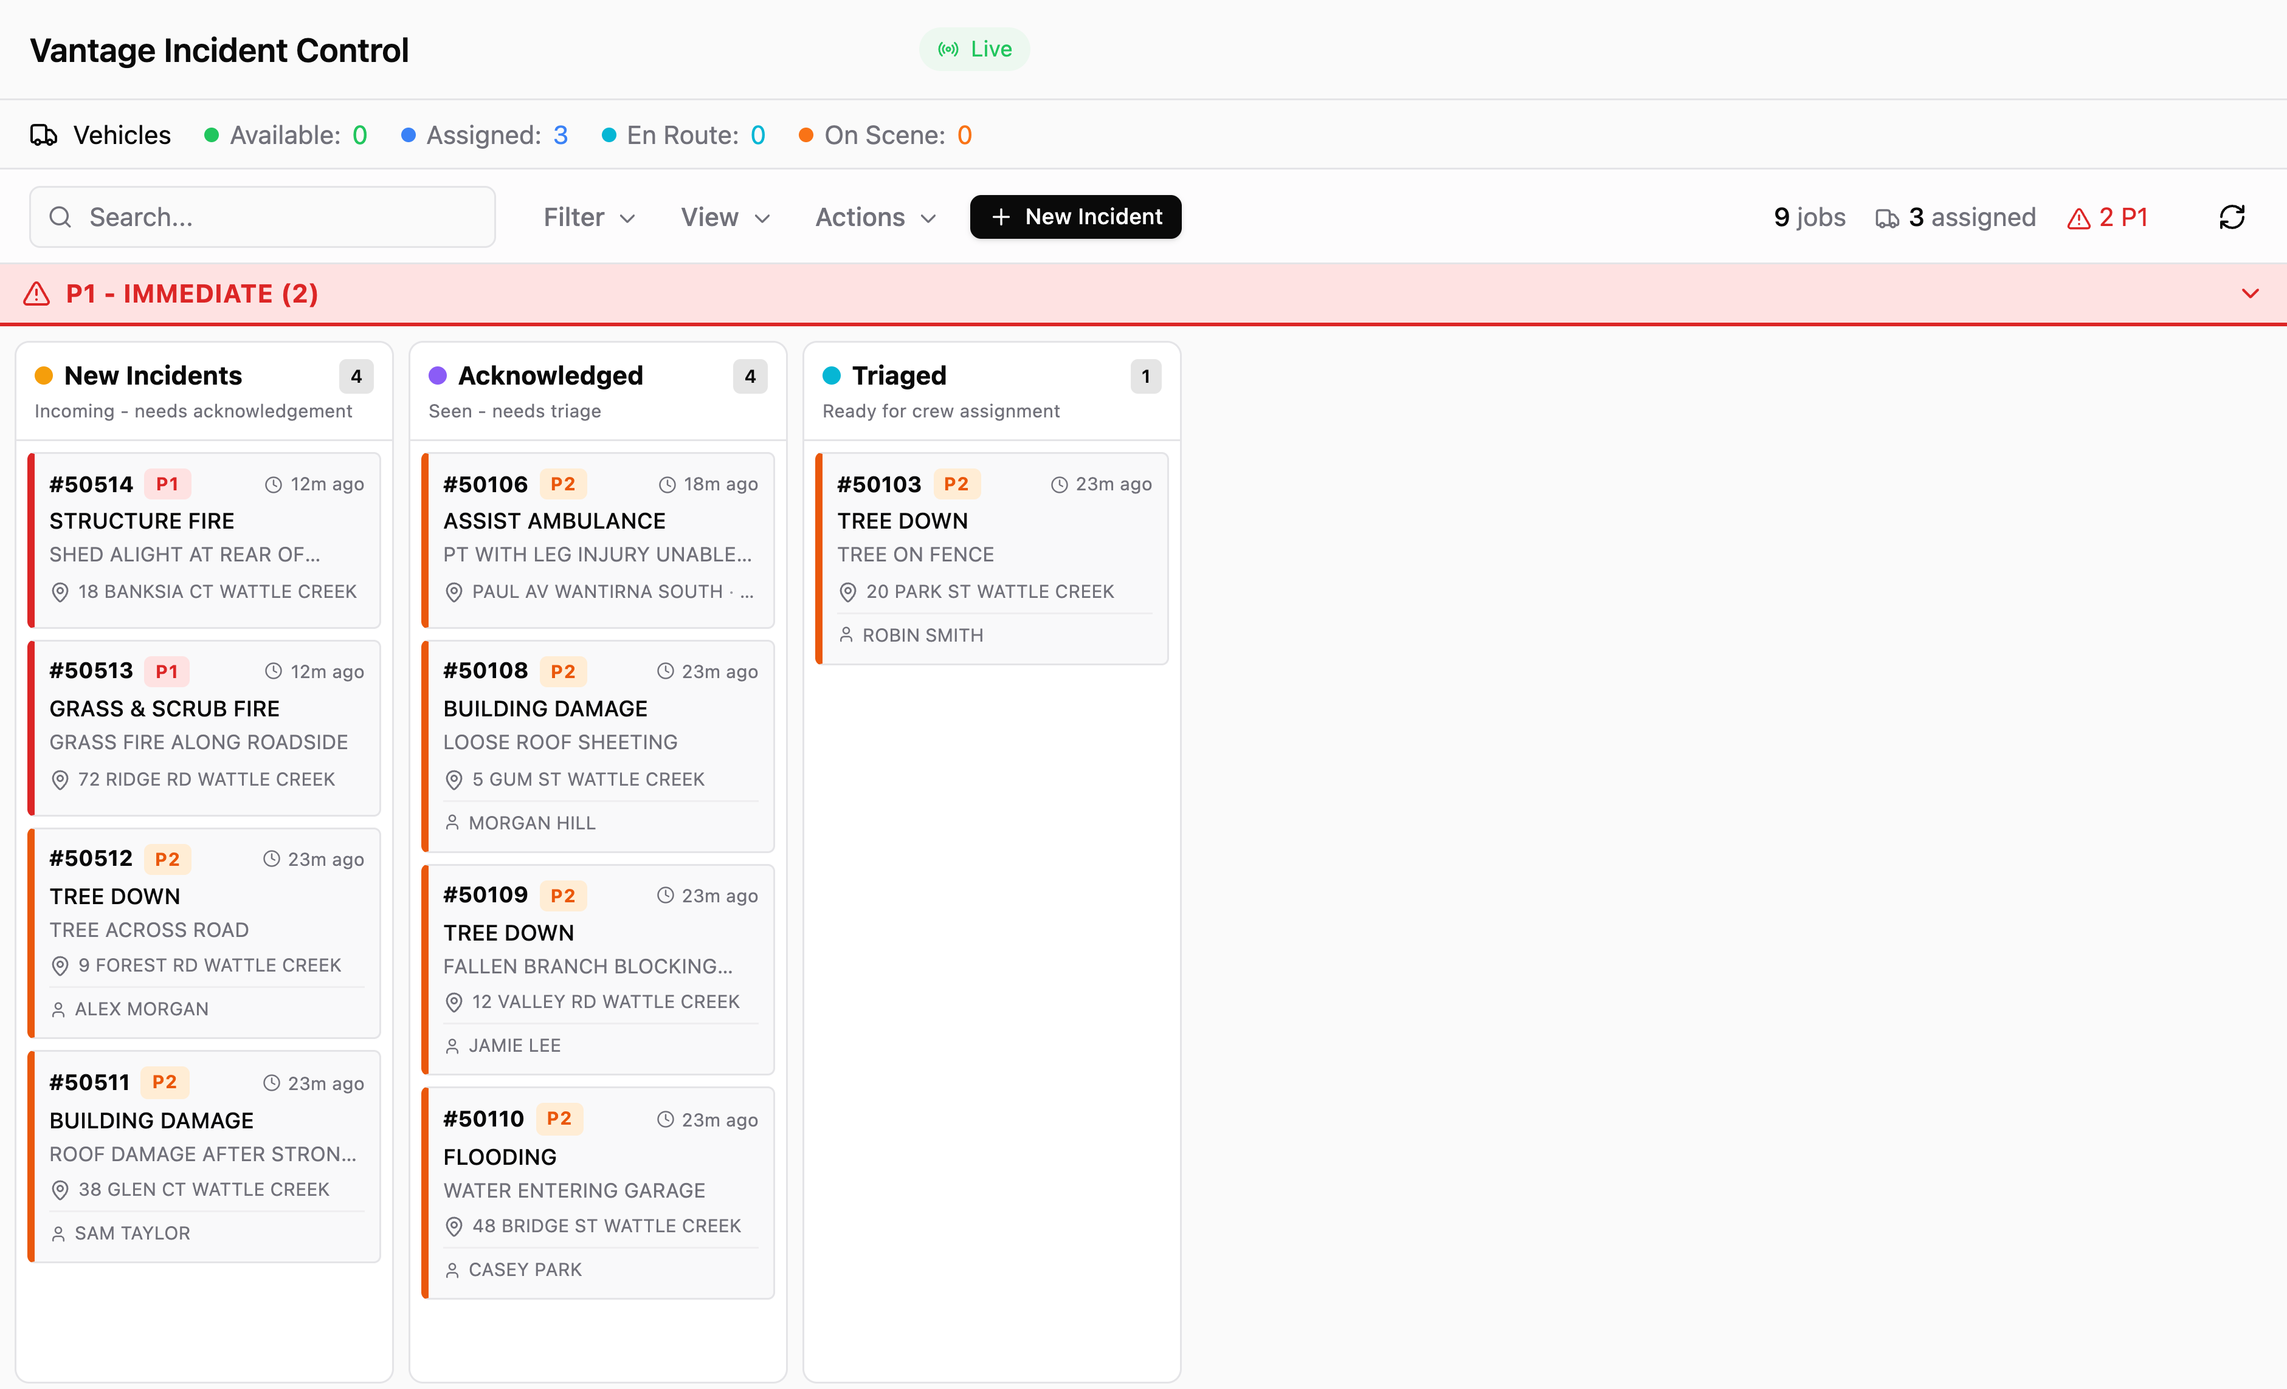
Task: Click the clock icon on incident #50106
Action: point(666,484)
